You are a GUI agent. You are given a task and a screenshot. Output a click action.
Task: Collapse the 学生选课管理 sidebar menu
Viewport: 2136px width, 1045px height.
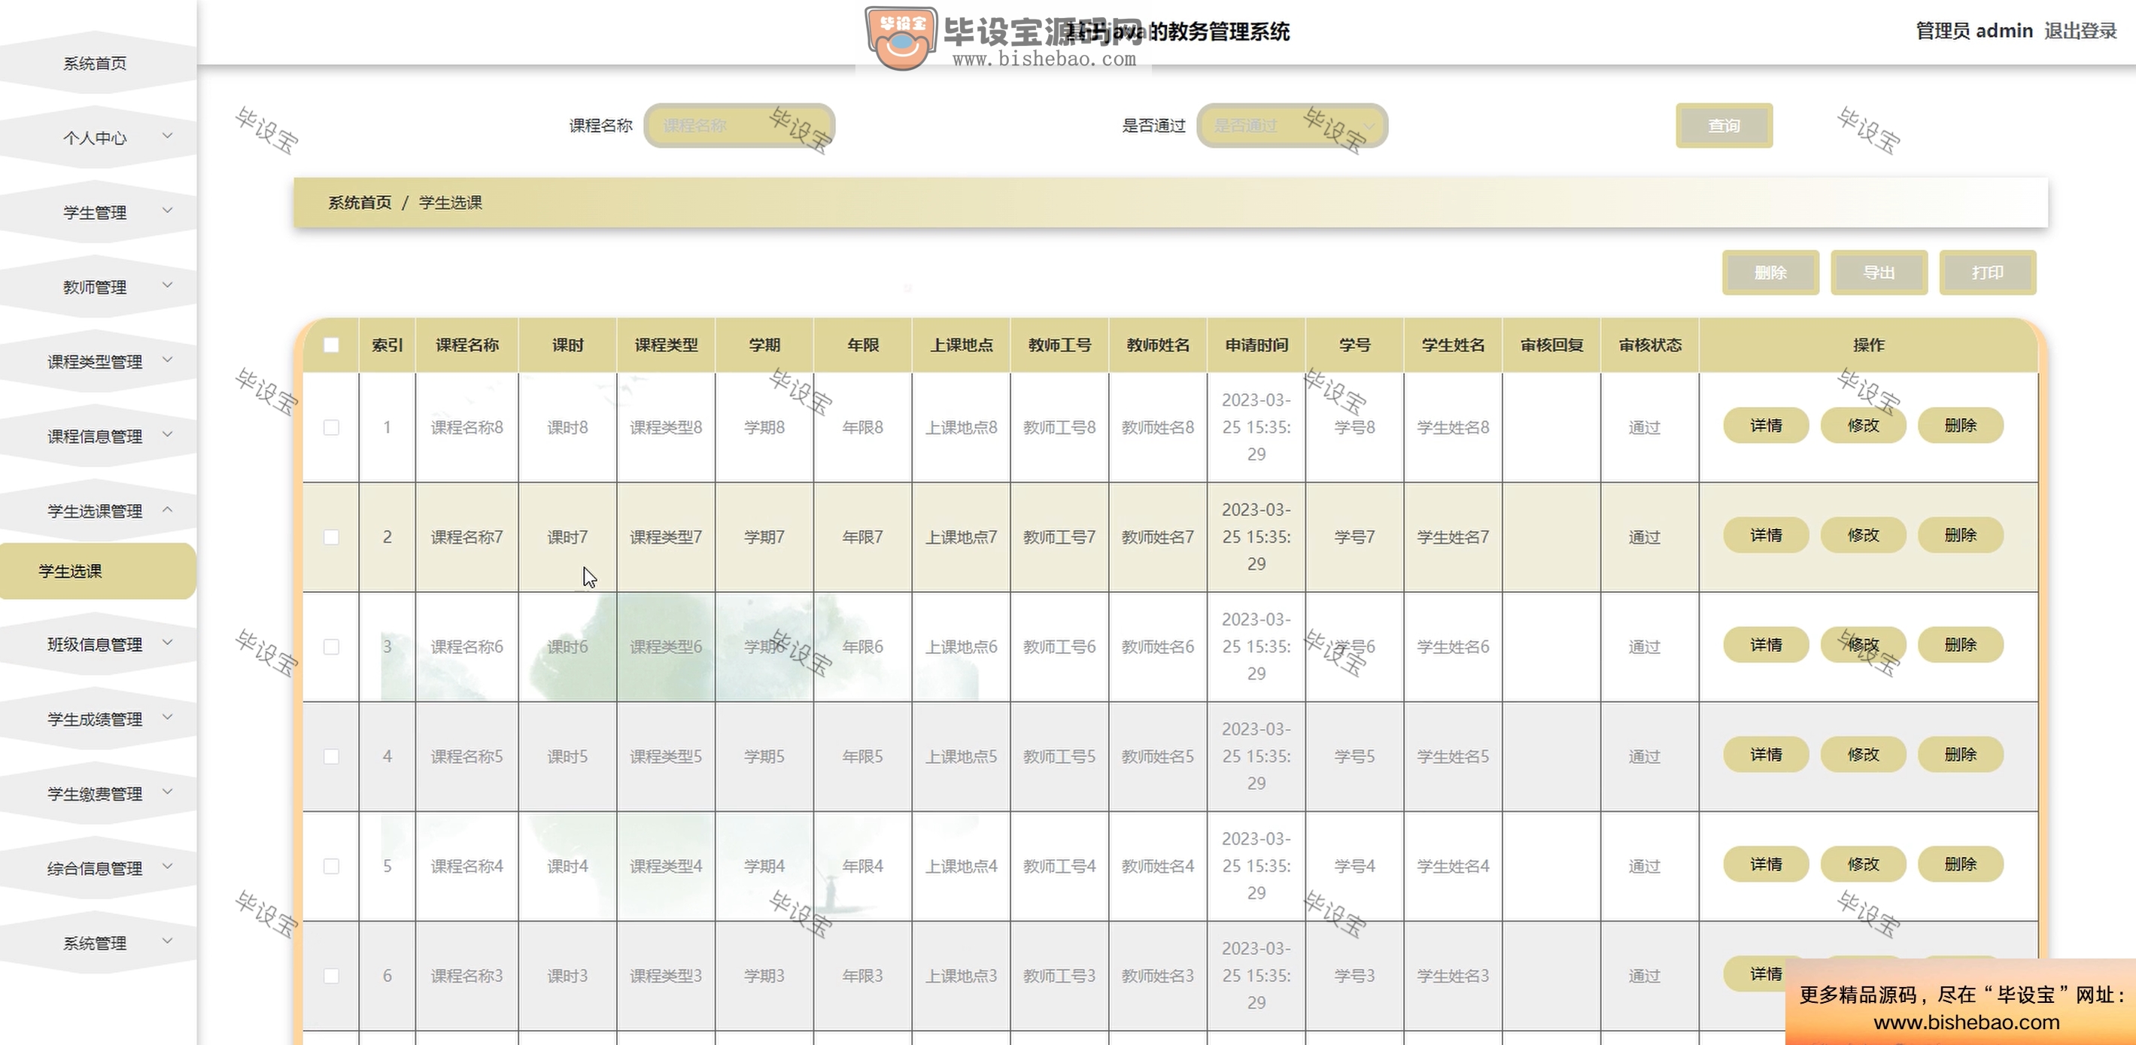tap(98, 511)
